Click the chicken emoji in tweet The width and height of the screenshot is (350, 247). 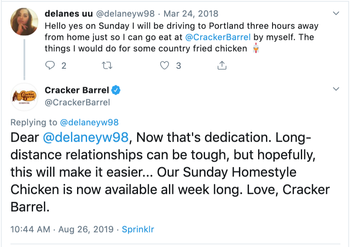point(256,49)
